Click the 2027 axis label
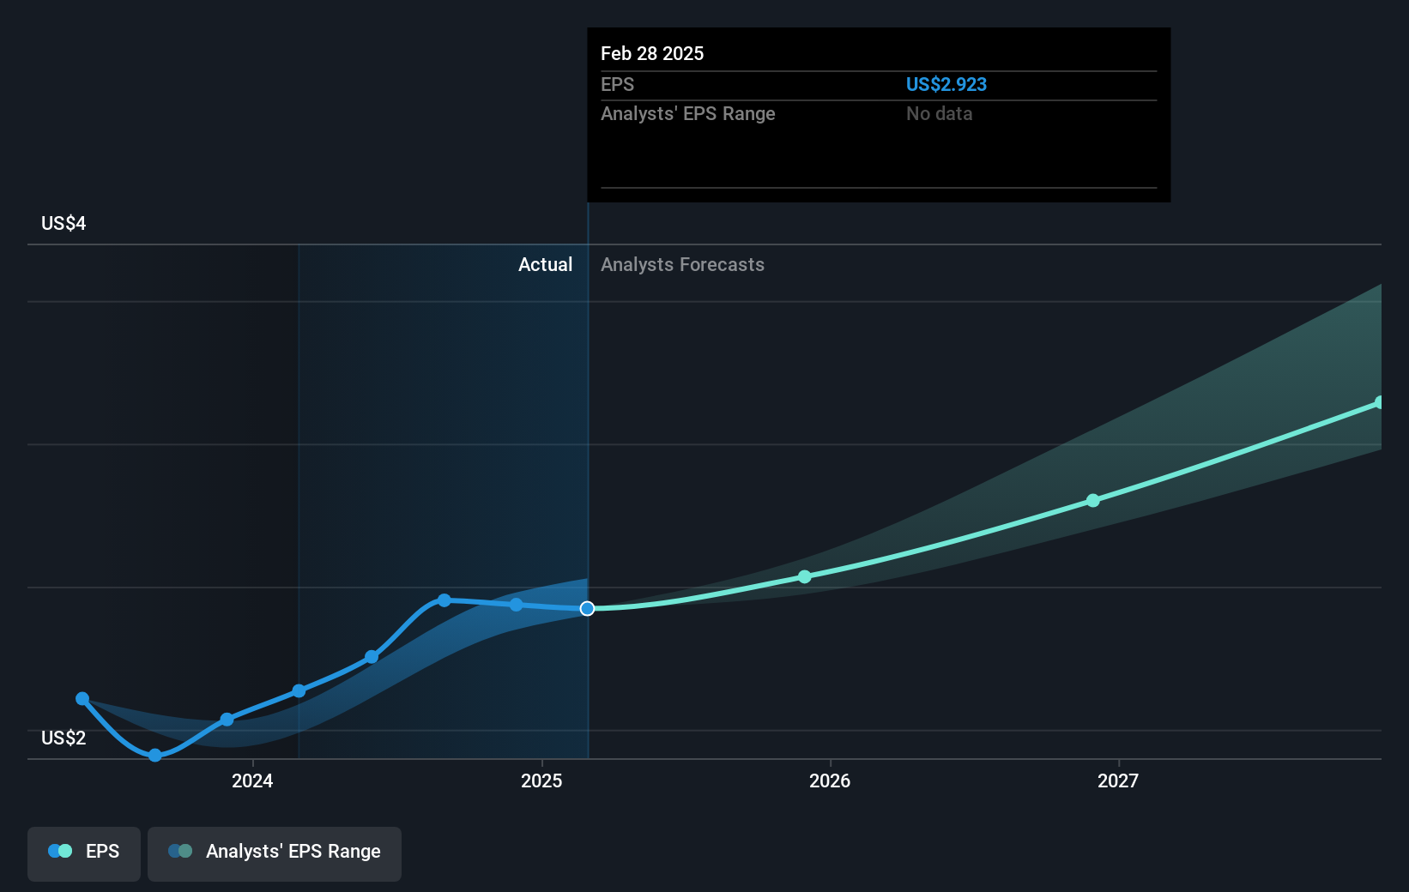This screenshot has height=892, width=1409. [1118, 780]
